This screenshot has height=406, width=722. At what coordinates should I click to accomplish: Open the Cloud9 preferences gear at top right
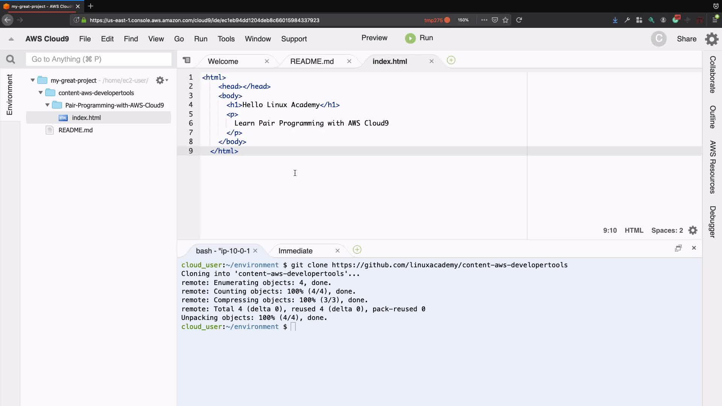(x=711, y=39)
